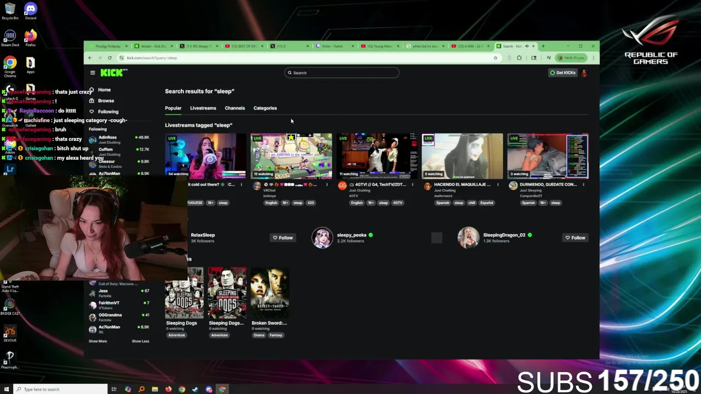
Task: Open SleepingDragon_02 channel avatar
Action: click(468, 238)
